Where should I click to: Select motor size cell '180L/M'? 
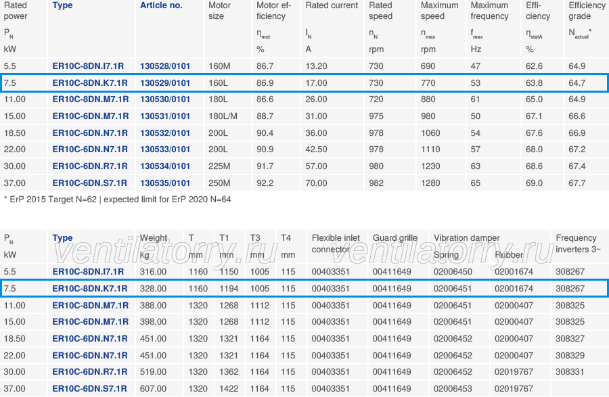223,116
